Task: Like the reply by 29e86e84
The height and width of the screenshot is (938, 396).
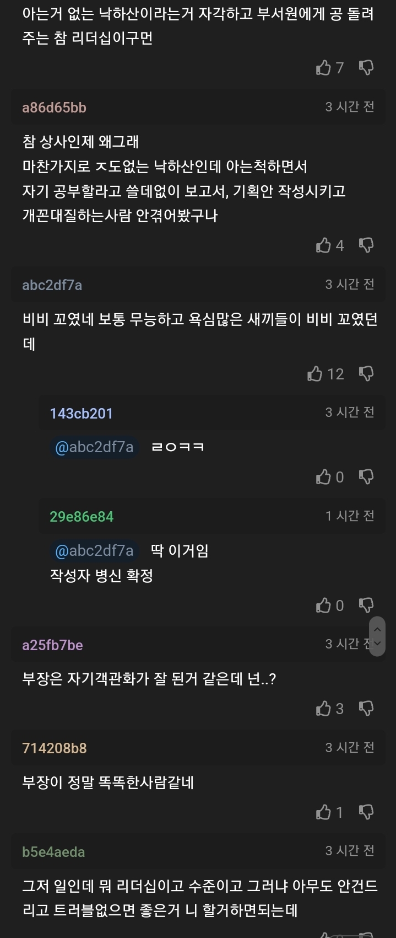Action: (x=323, y=605)
